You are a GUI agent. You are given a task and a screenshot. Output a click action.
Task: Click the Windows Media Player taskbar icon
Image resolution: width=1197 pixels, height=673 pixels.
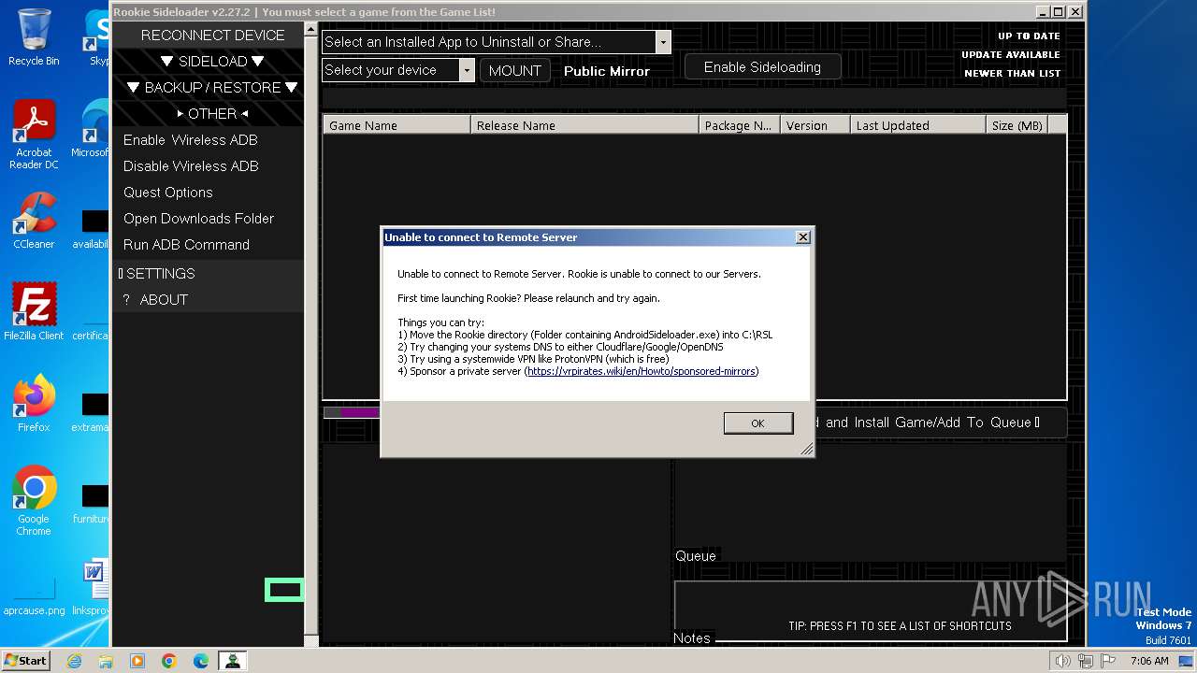[137, 661]
